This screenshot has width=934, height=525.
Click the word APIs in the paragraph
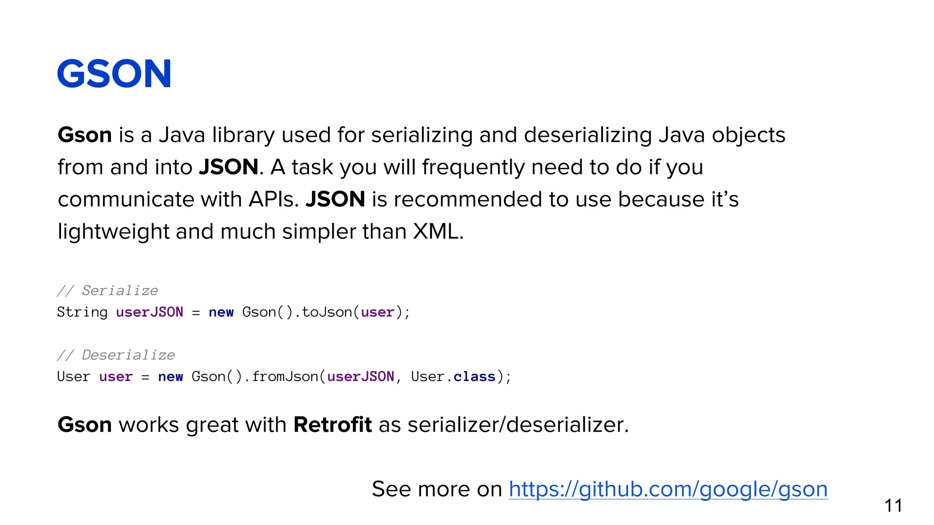273,200
